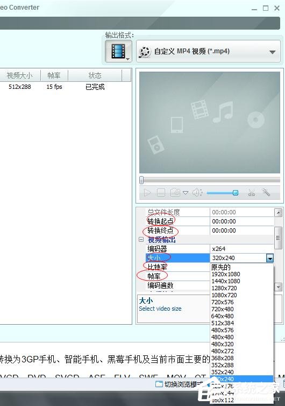Click the property panel scroll down arrow
The width and height of the screenshot is (285, 406).
point(278,287)
